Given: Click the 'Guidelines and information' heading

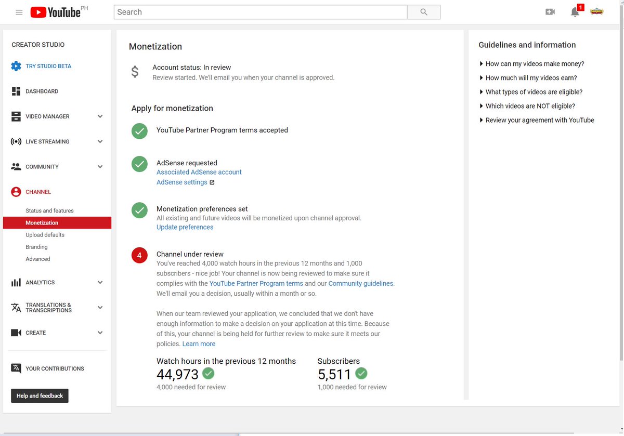Looking at the screenshot, I should [x=527, y=45].
